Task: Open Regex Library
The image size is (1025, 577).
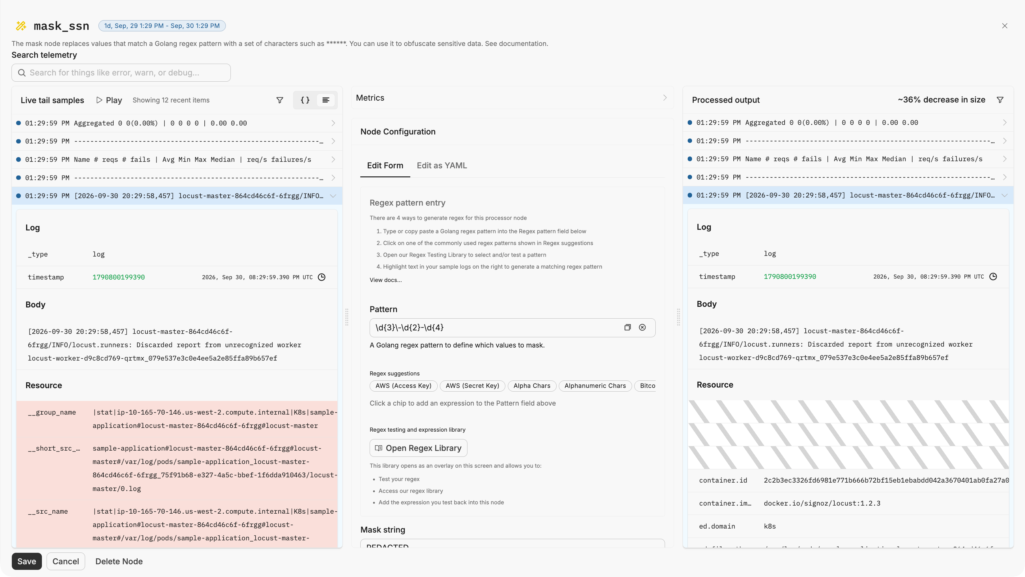Action: click(x=418, y=448)
